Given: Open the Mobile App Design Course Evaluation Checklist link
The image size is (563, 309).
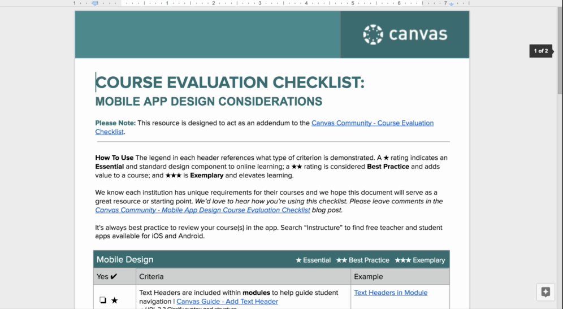Looking at the screenshot, I should point(202,210).
